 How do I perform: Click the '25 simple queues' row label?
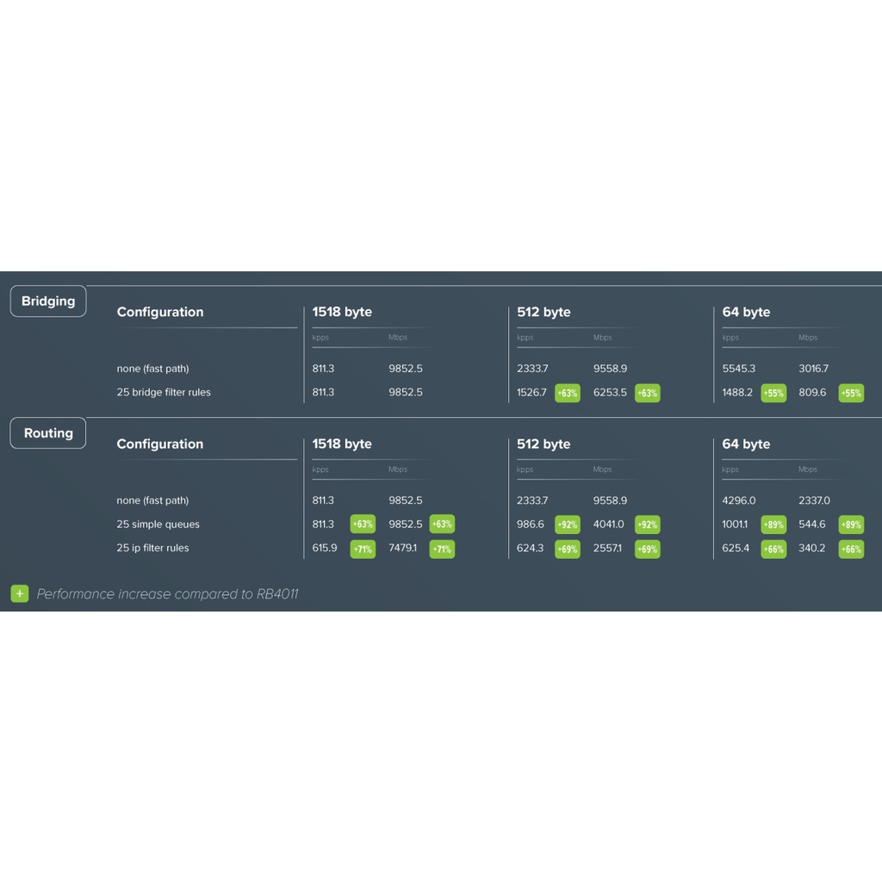158,524
